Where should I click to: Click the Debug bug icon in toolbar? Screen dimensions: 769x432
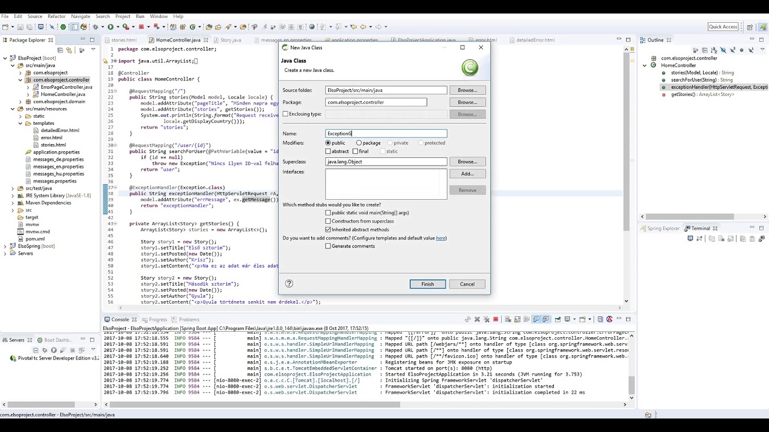pos(96,26)
